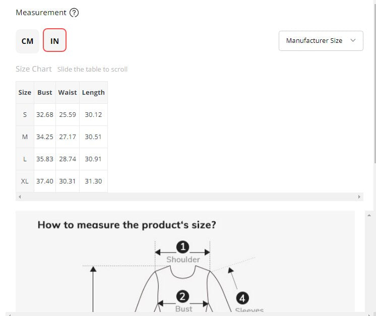Select the IN inches unit button
This screenshot has height=316, width=376.
[x=54, y=40]
